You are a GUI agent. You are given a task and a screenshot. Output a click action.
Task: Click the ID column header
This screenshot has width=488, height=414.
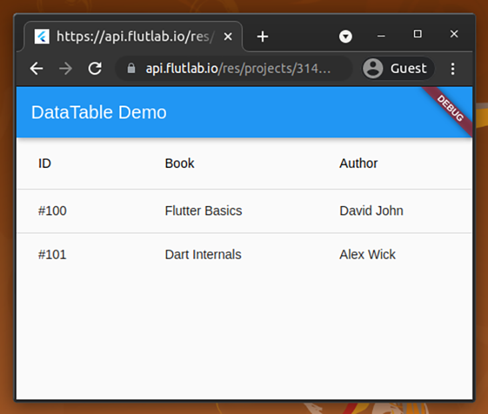(x=45, y=163)
